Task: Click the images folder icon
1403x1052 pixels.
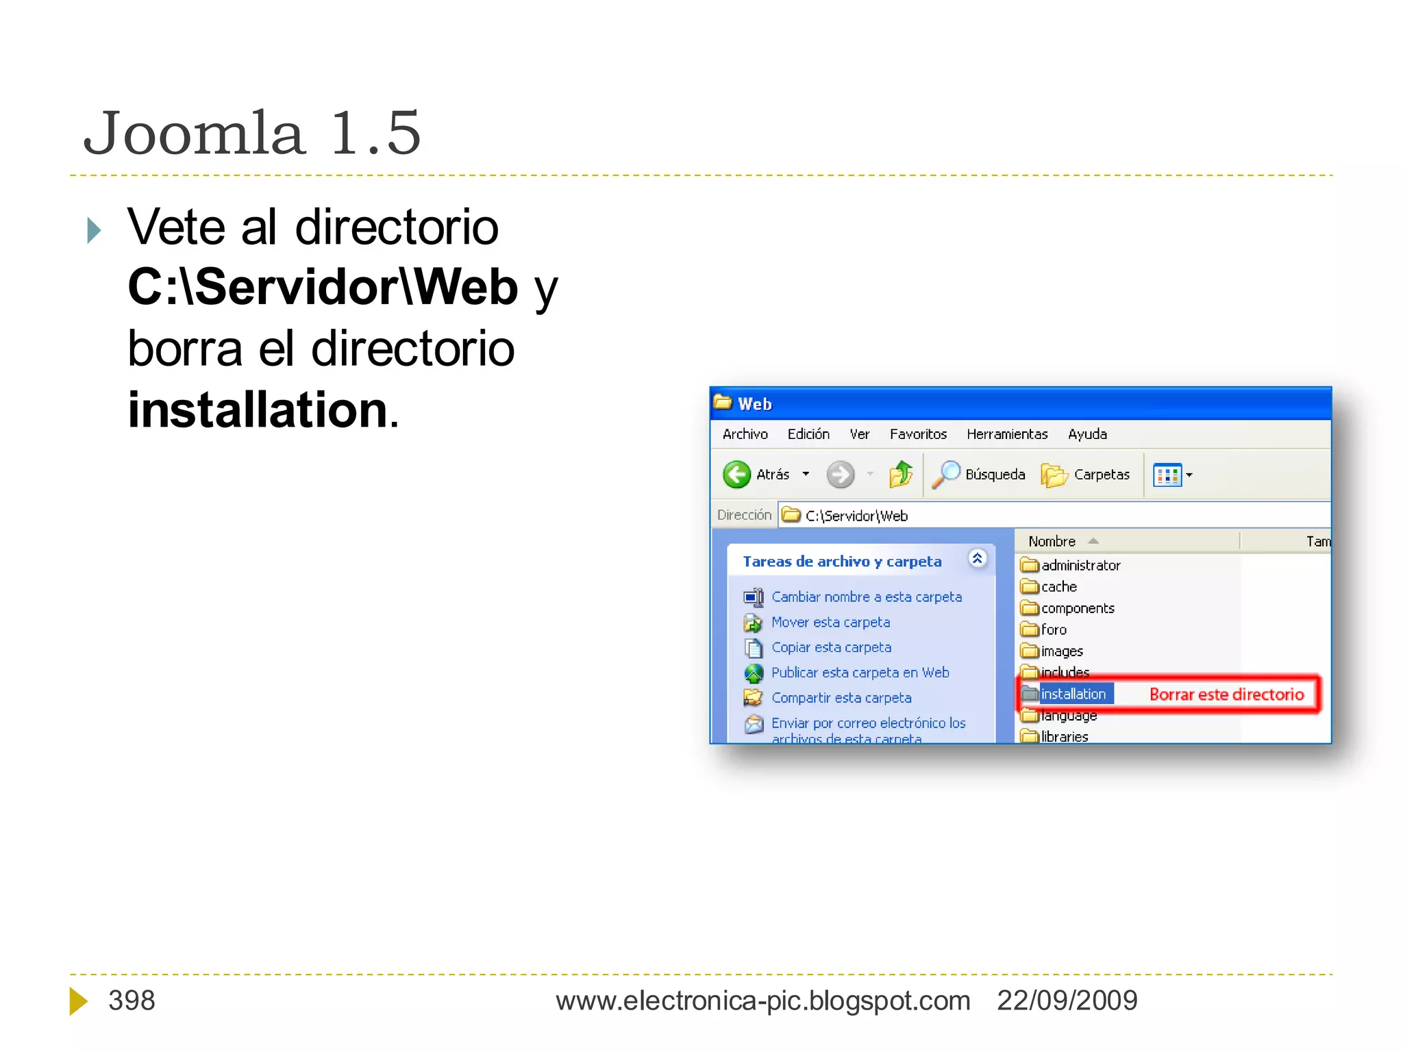Action: [x=1030, y=651]
